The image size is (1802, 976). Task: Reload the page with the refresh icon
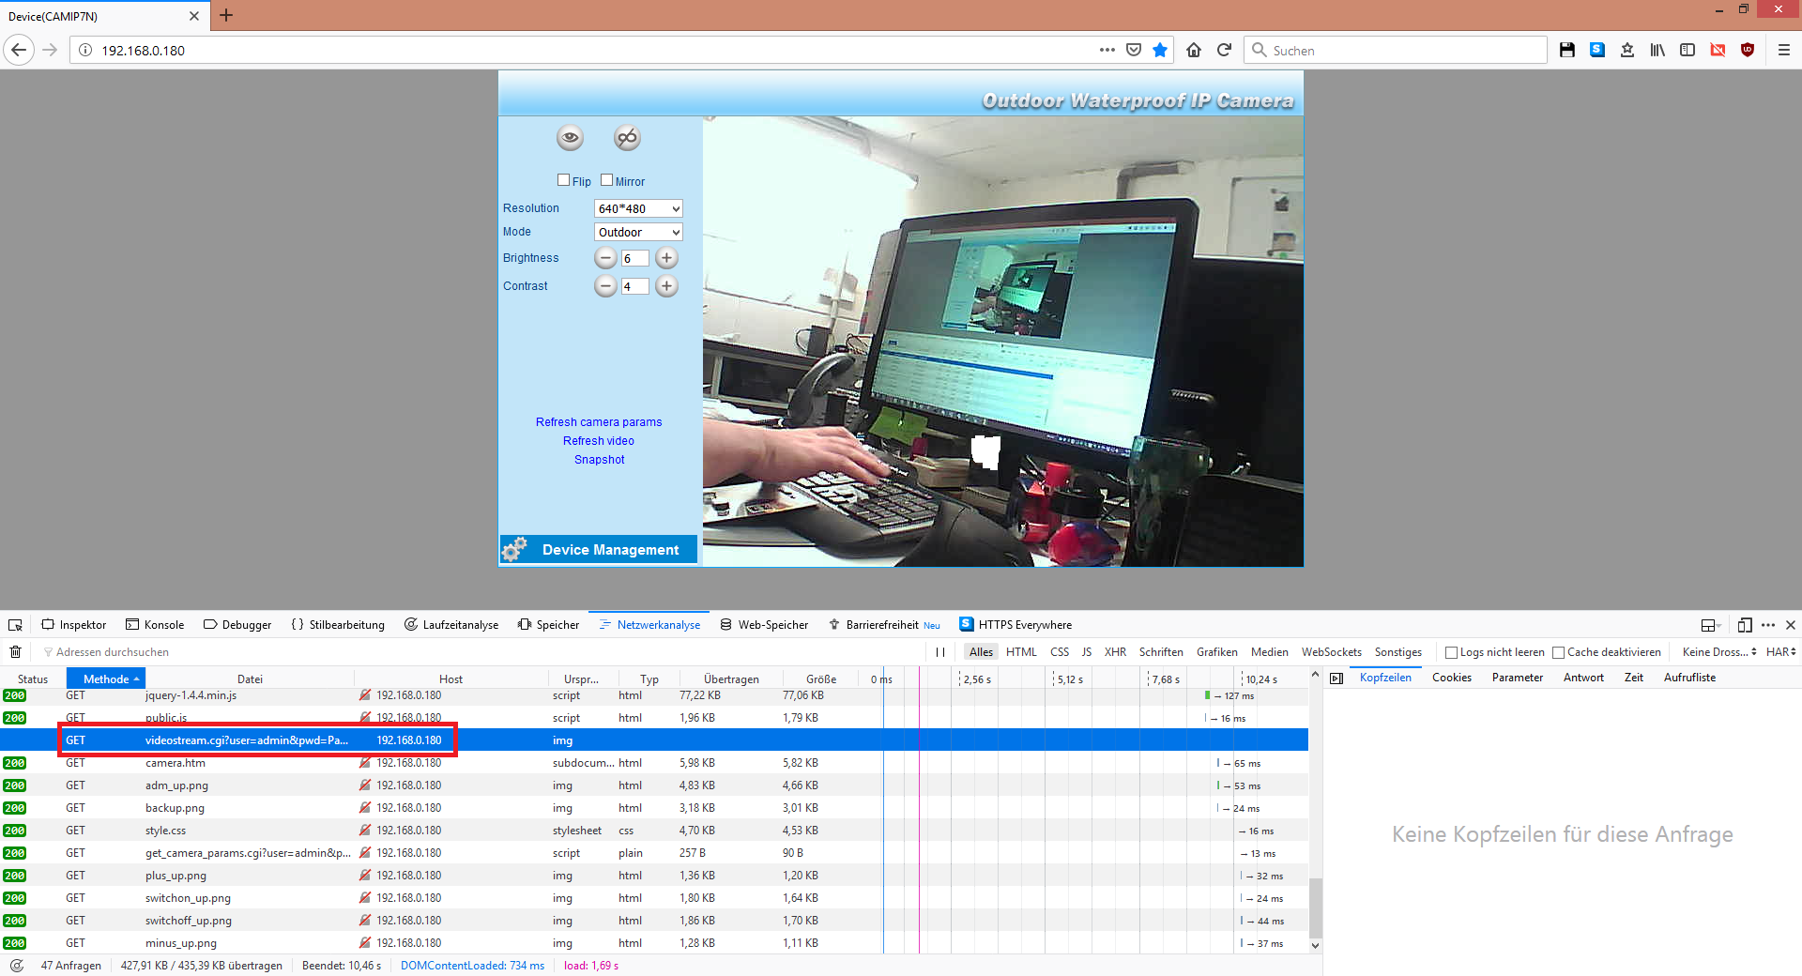[1224, 50]
